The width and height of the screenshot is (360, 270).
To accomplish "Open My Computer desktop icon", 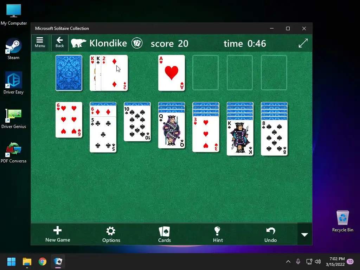I will pyautogui.click(x=14, y=15).
